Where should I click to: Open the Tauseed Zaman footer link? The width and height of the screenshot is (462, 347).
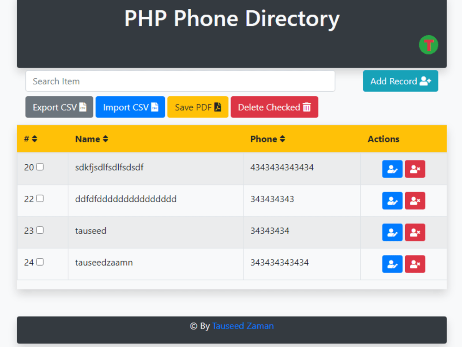tap(243, 326)
